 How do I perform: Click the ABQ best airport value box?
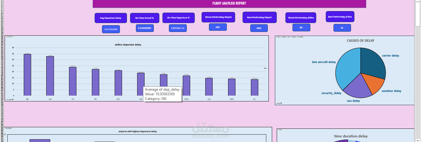click(x=259, y=28)
